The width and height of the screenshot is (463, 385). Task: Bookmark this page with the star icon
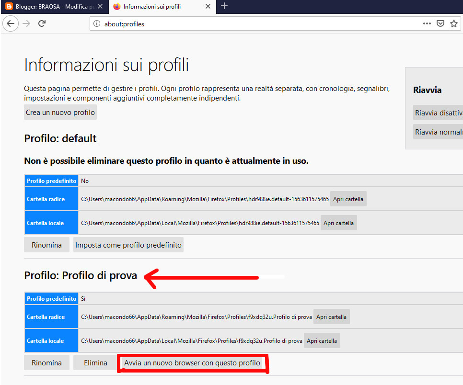[454, 23]
